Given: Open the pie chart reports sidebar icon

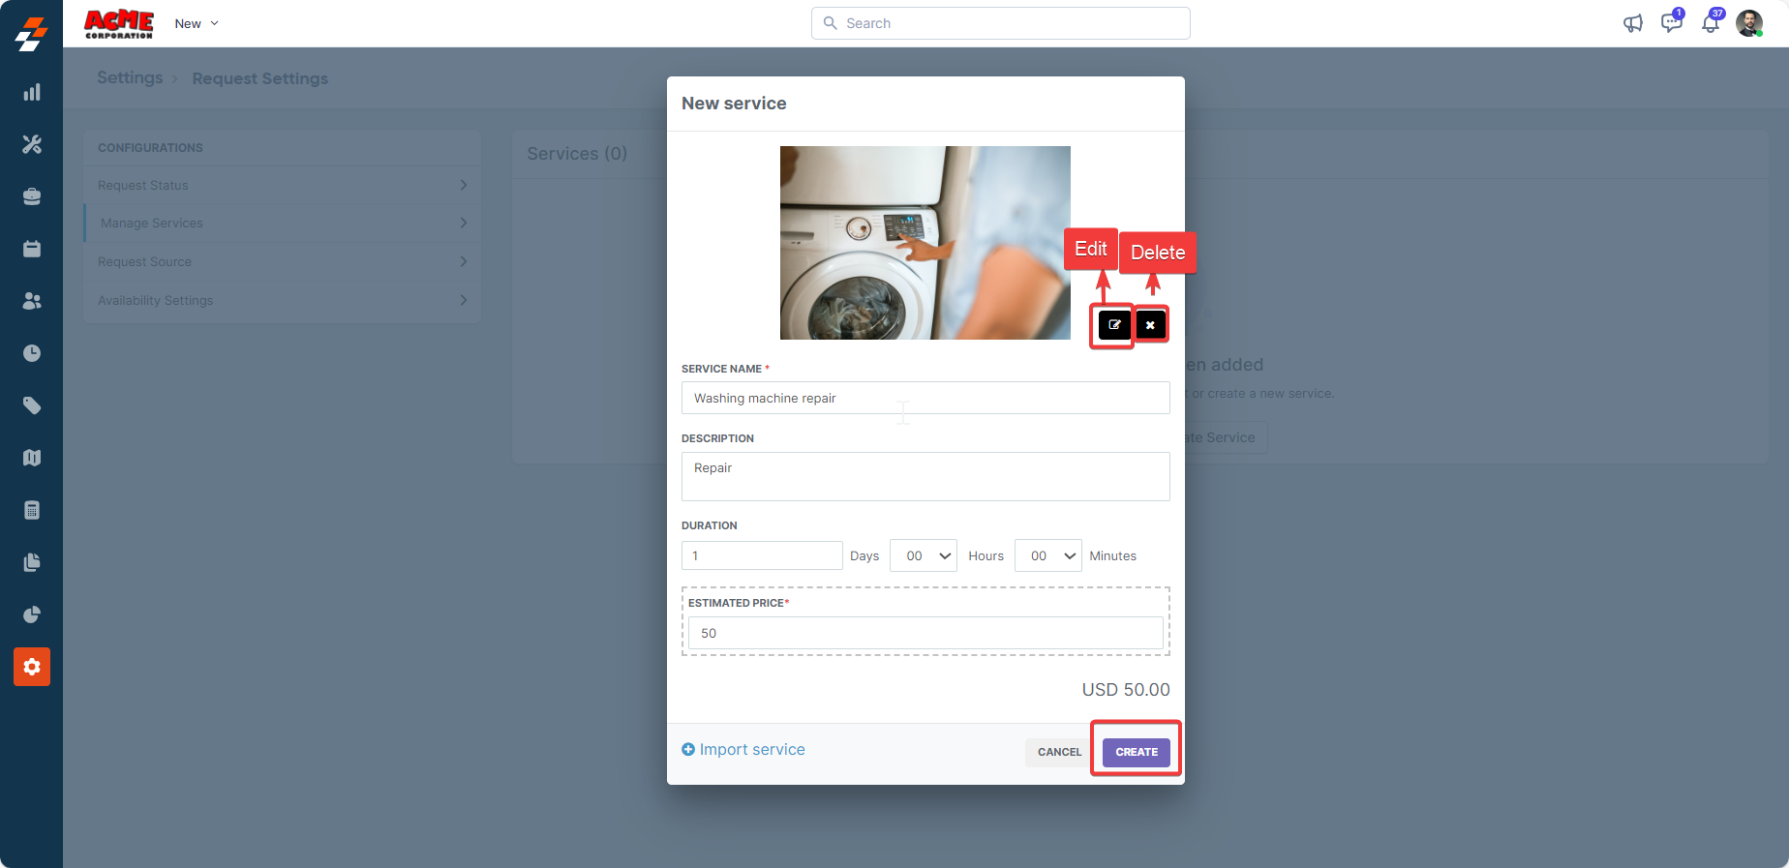Looking at the screenshot, I should pos(32,614).
